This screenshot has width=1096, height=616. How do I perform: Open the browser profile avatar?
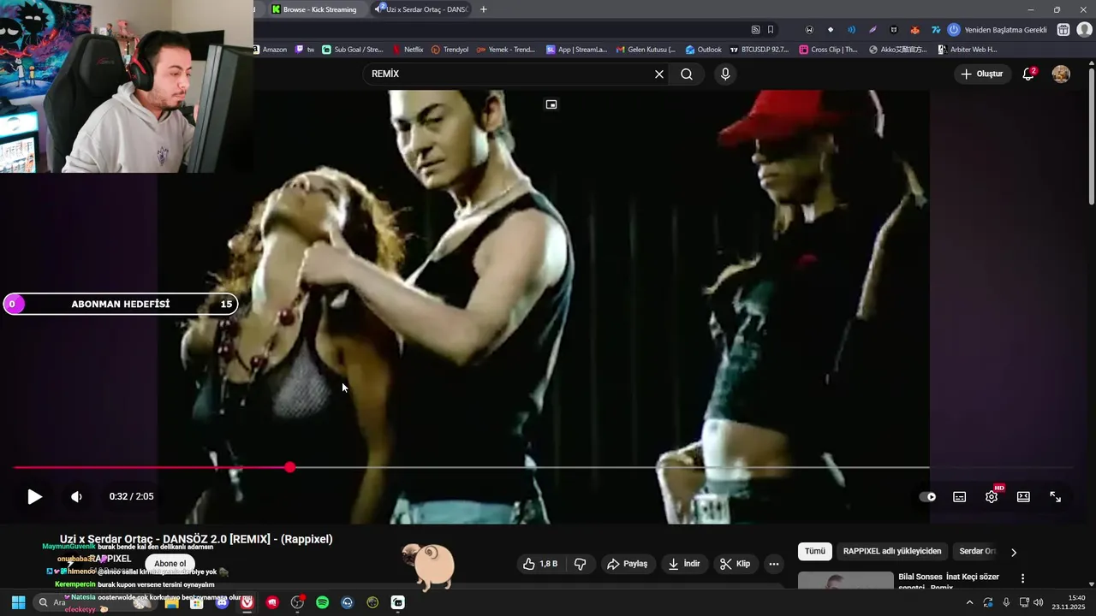coord(1084,30)
